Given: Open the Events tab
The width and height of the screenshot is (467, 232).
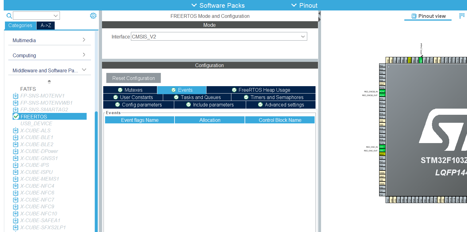Looking at the screenshot, I should coord(182,90).
